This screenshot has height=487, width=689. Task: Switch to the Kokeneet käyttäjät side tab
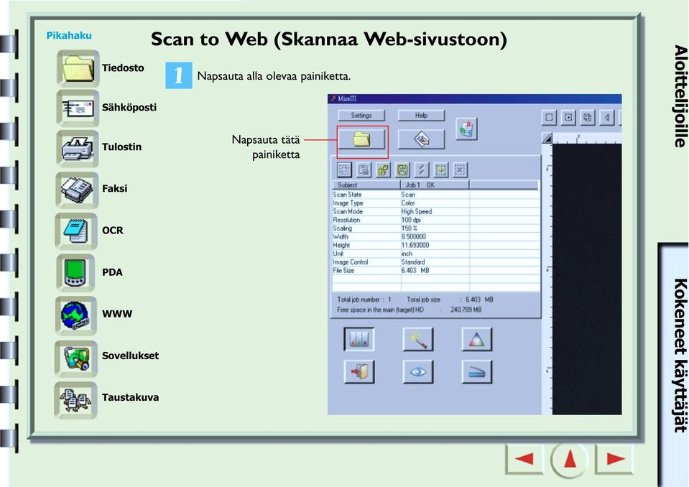pos(680,356)
